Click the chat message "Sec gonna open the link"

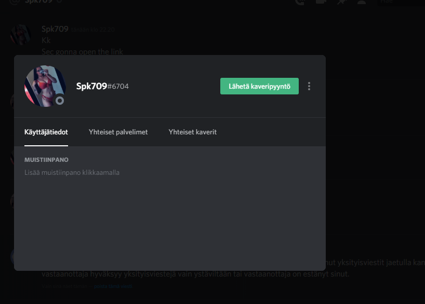[82, 51]
